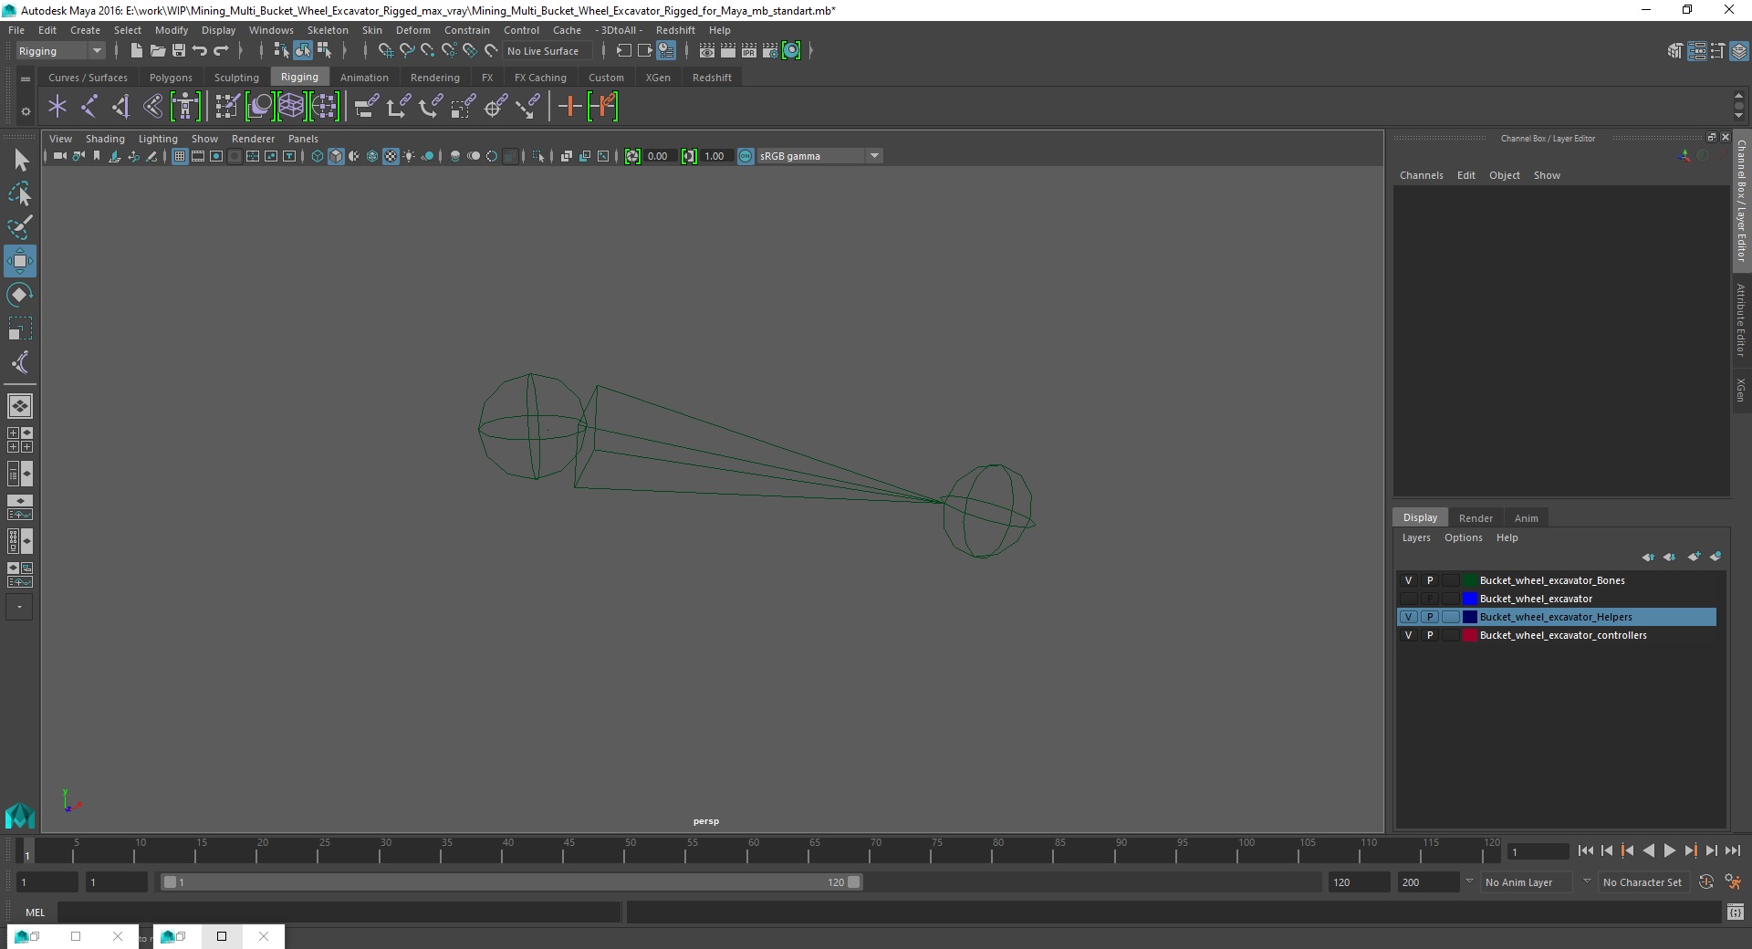Click the Create Joint shelf icon
Viewport: 1752px width, 949px height.
tap(89, 107)
